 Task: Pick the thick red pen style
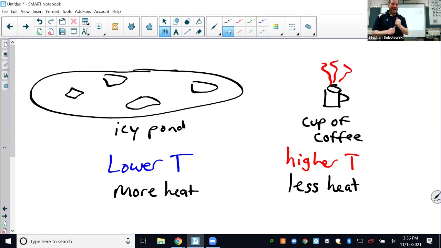(239, 22)
